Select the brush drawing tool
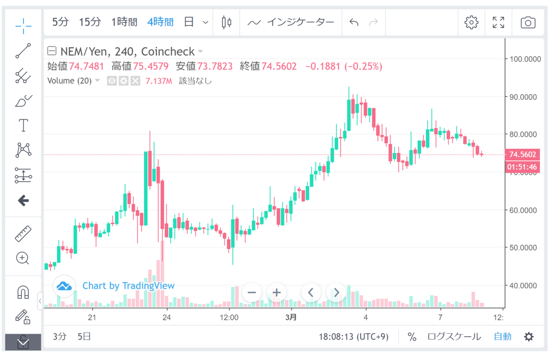The height and width of the screenshot is (357, 552). [x=23, y=101]
